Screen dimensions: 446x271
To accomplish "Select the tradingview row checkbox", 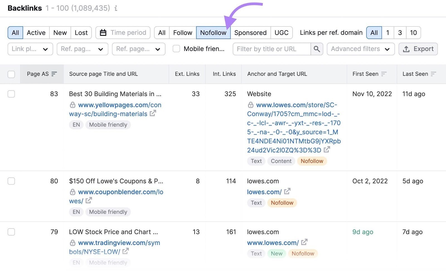I will [11, 232].
